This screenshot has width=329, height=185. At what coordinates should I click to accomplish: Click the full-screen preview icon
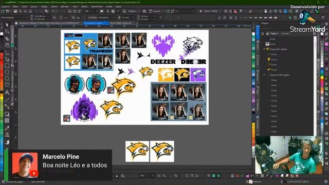[102, 11]
